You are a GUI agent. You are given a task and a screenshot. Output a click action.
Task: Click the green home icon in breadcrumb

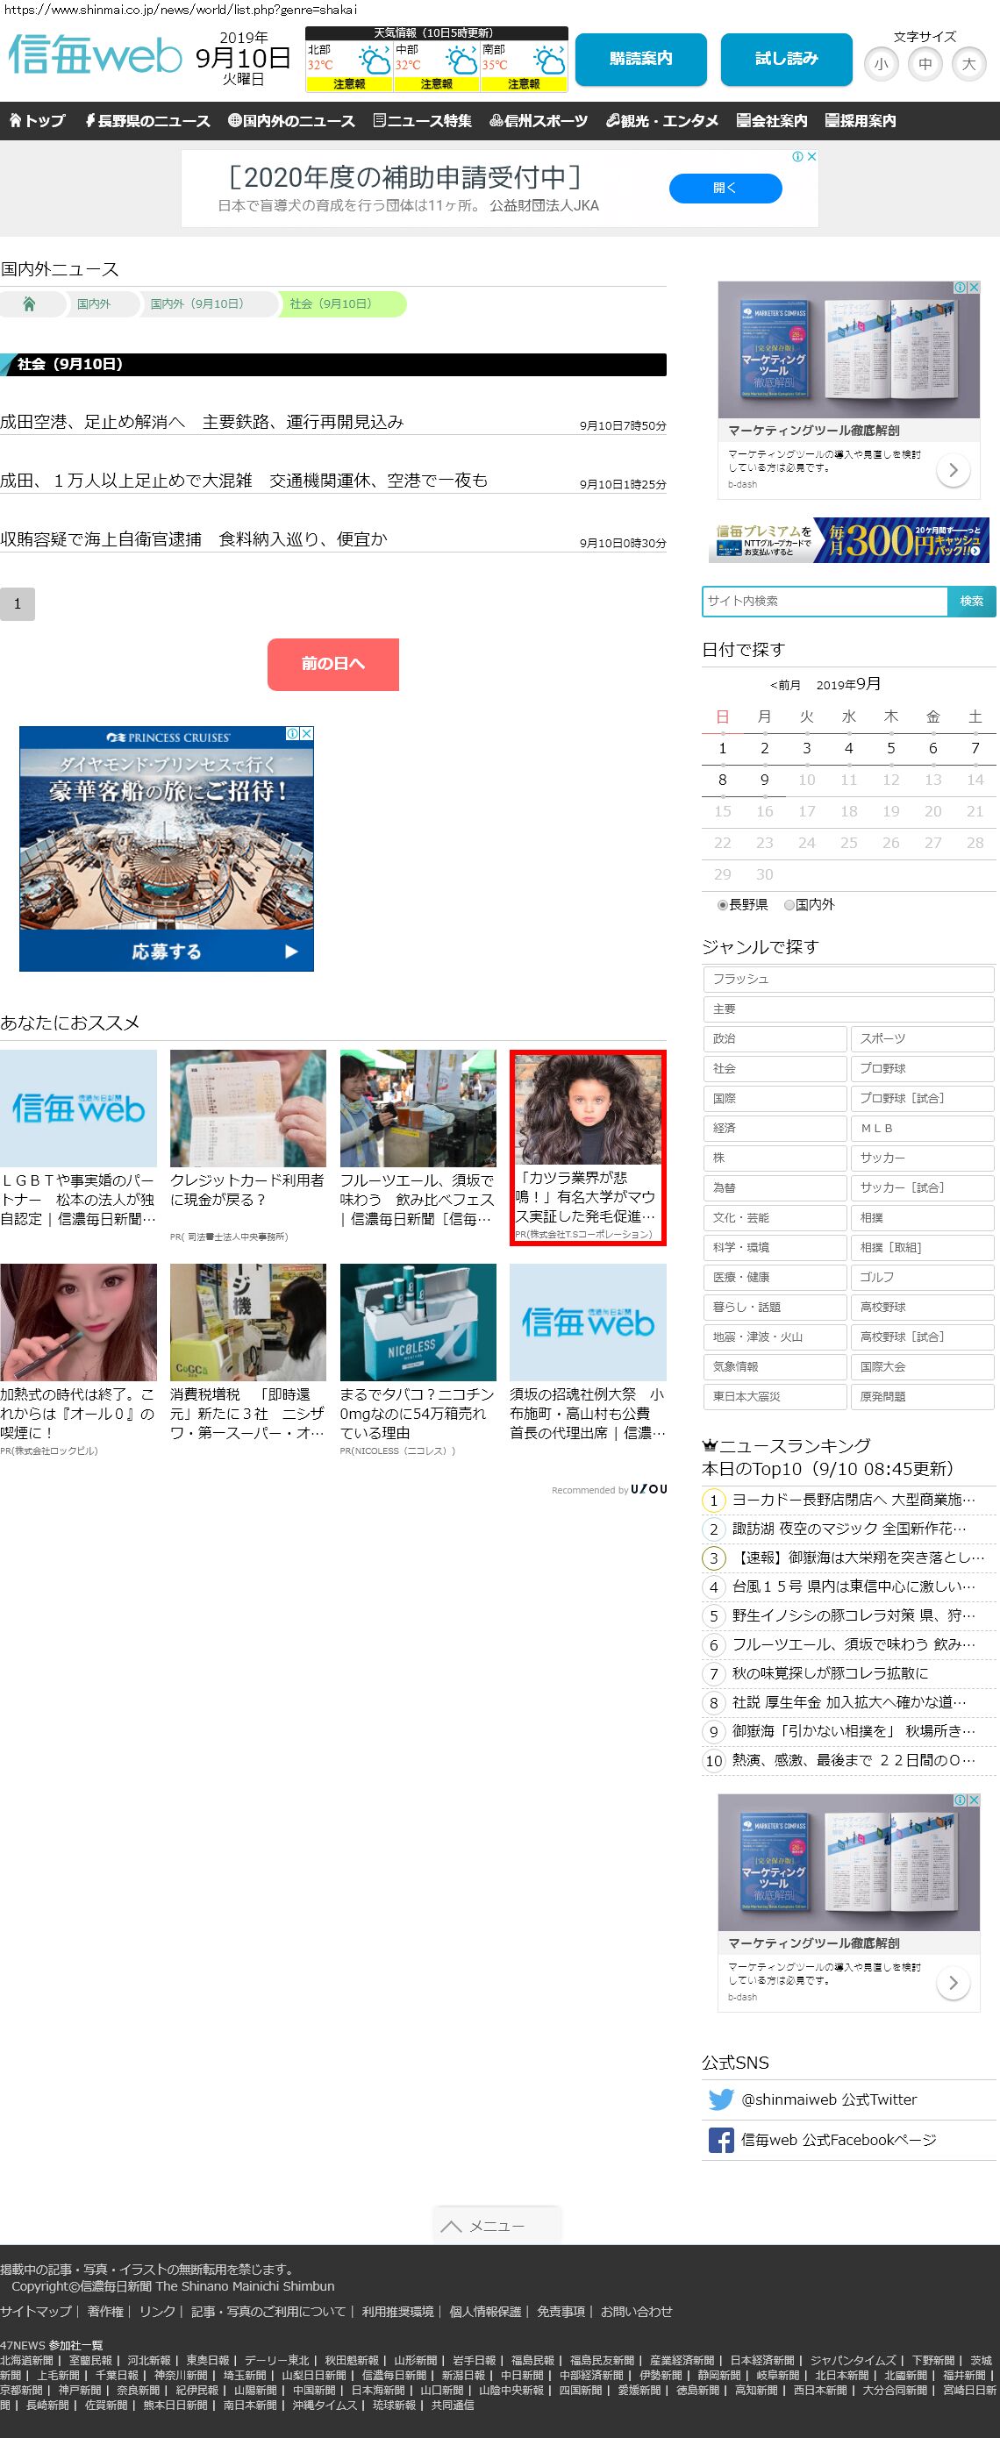[29, 303]
